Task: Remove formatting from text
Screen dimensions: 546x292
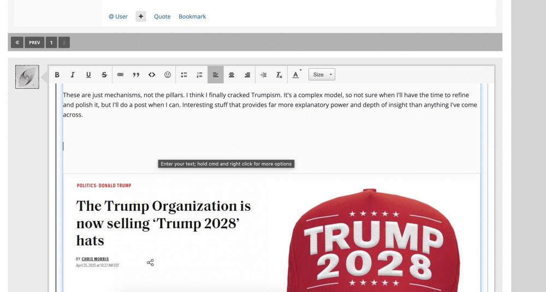Action: tap(279, 75)
